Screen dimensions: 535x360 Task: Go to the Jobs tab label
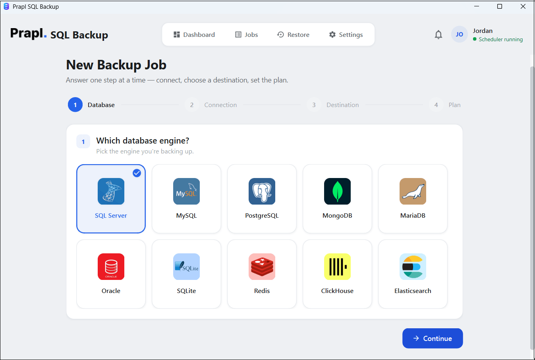pyautogui.click(x=251, y=34)
